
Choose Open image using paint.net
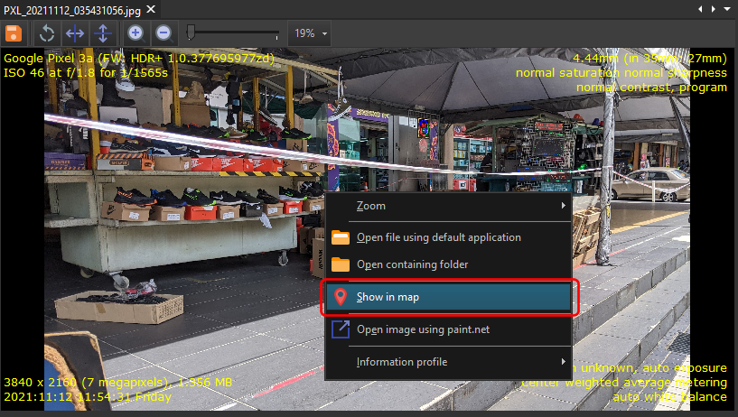tap(423, 329)
